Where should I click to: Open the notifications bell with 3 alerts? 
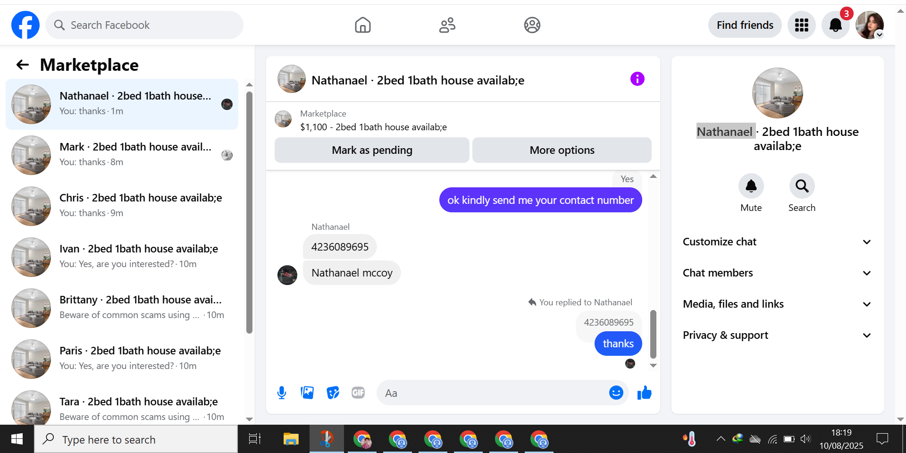point(836,25)
